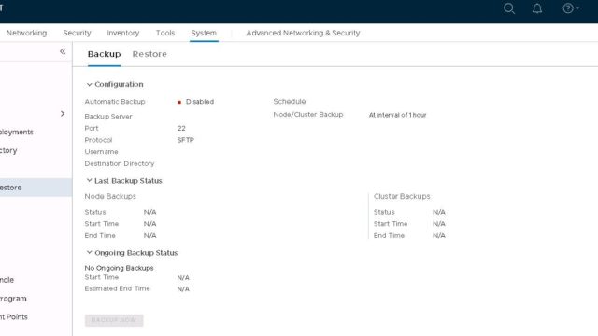
Task: Open the help question mark menu
Action: tap(571, 8)
